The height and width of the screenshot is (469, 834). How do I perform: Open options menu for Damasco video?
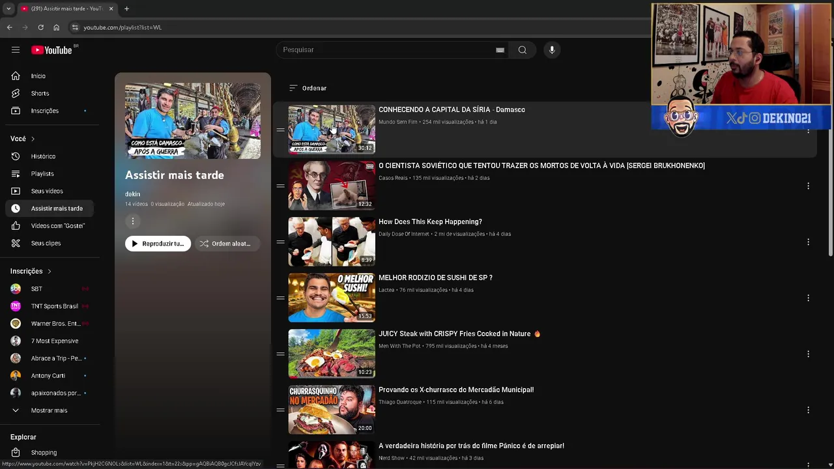point(808,130)
